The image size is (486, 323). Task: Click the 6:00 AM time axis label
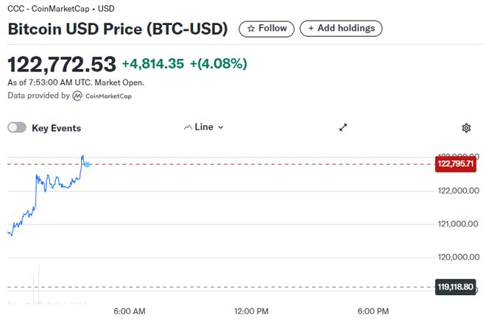coord(130,310)
